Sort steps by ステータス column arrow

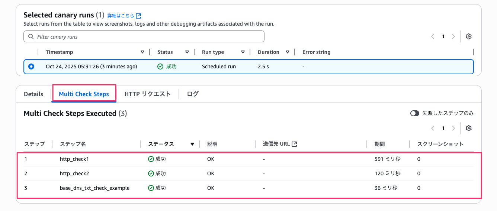(192, 144)
